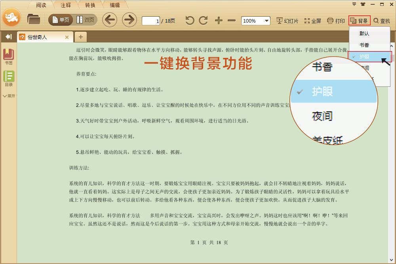
Task: Go to previous page arrow
Action: pyautogui.click(x=109, y=20)
